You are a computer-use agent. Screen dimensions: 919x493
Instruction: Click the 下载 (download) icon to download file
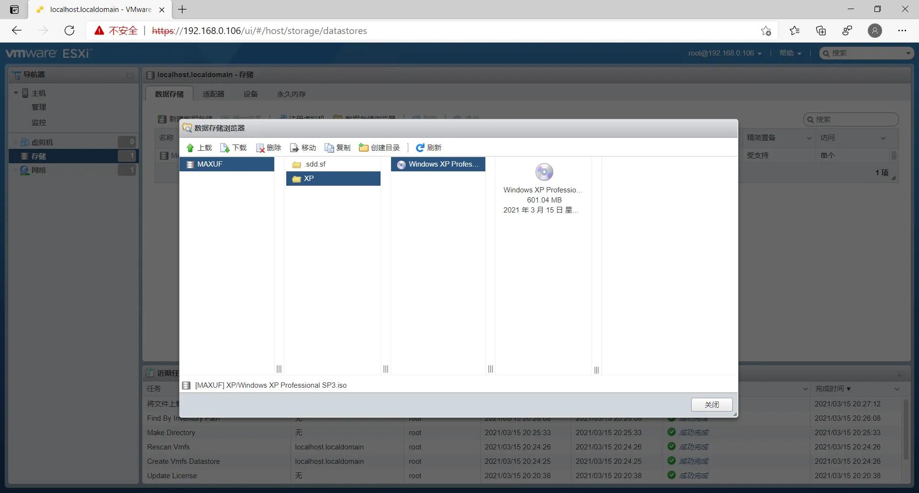(x=224, y=147)
